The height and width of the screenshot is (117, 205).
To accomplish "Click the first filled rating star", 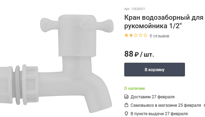I will pos(126,35).
